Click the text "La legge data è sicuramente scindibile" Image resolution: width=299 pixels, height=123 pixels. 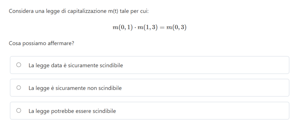(76, 65)
